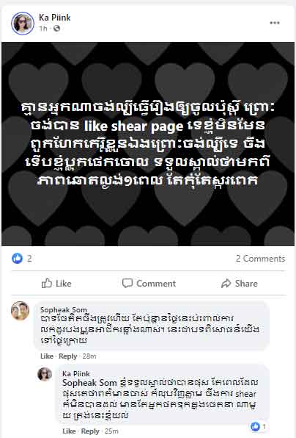Click the Comment button with speech bubble
296x438 pixels.
[x=149, y=283]
